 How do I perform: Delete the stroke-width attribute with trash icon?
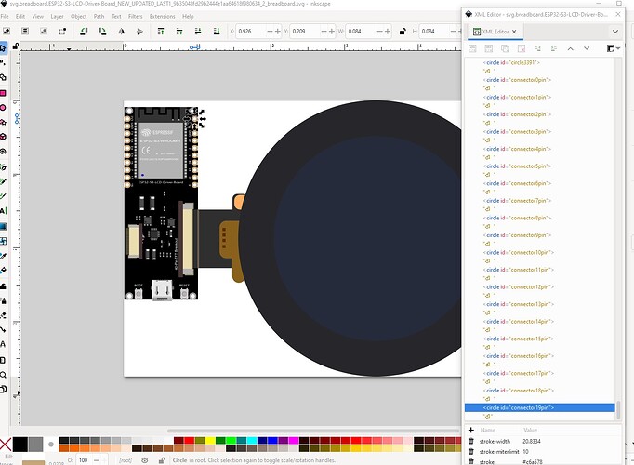[x=471, y=442]
